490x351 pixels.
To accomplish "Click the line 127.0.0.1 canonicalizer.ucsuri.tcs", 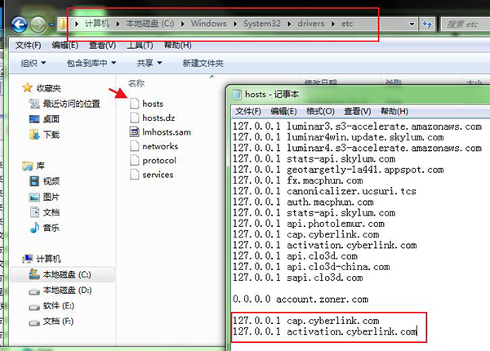I will click(325, 191).
